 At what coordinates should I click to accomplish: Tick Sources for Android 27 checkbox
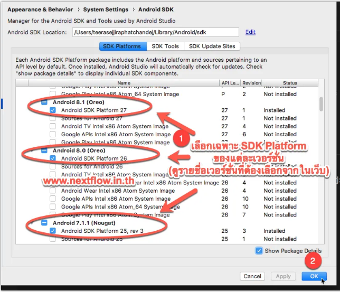tap(53, 118)
